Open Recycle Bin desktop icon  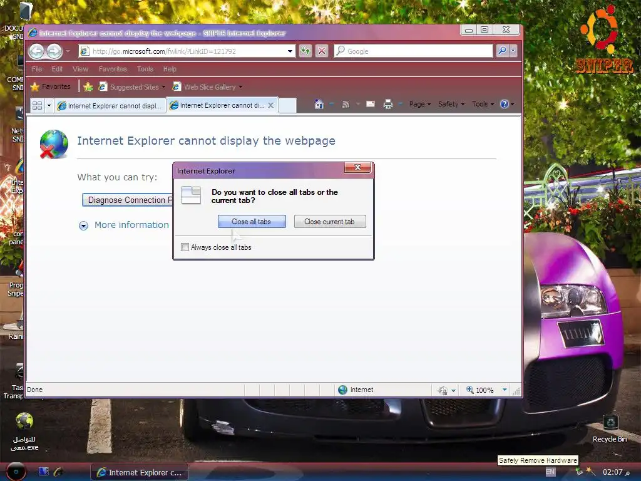click(610, 428)
